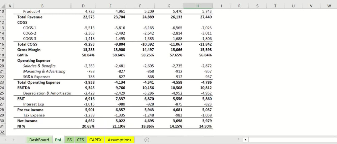Select column D header
The image size is (337, 144).
(x=83, y=6)
